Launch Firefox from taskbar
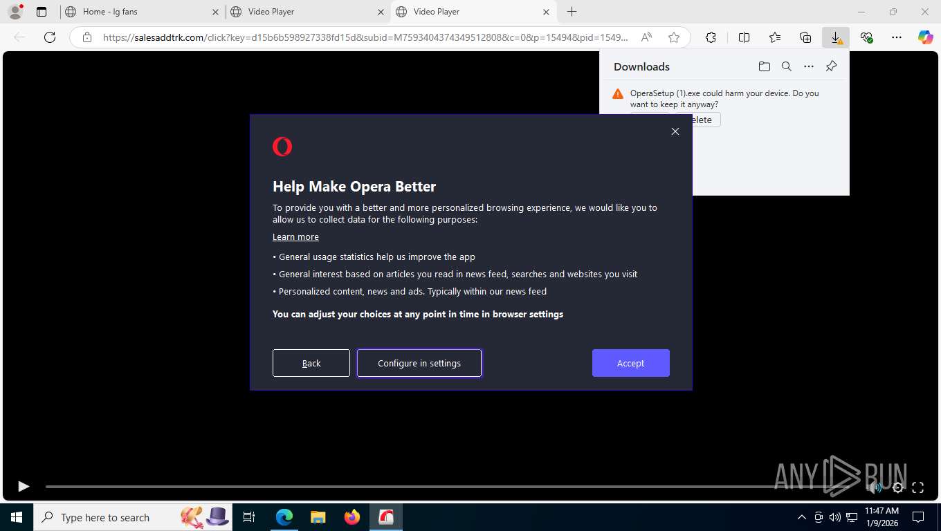The width and height of the screenshot is (941, 531). pos(352,517)
